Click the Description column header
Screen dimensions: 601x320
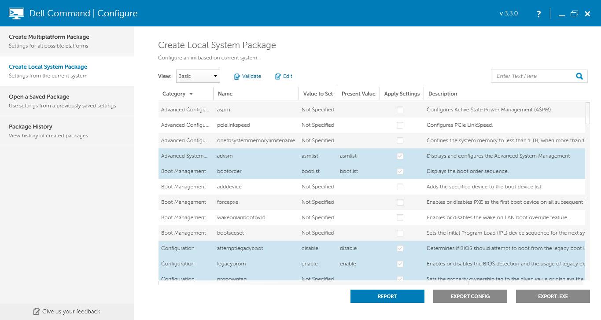pyautogui.click(x=442, y=94)
